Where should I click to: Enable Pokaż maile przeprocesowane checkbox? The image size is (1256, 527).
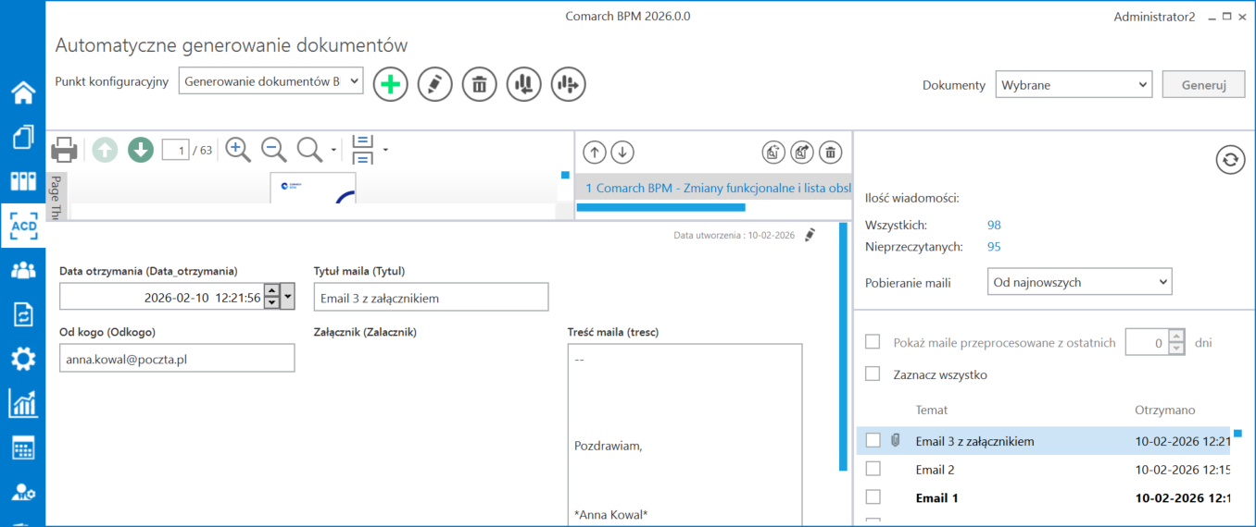(873, 342)
